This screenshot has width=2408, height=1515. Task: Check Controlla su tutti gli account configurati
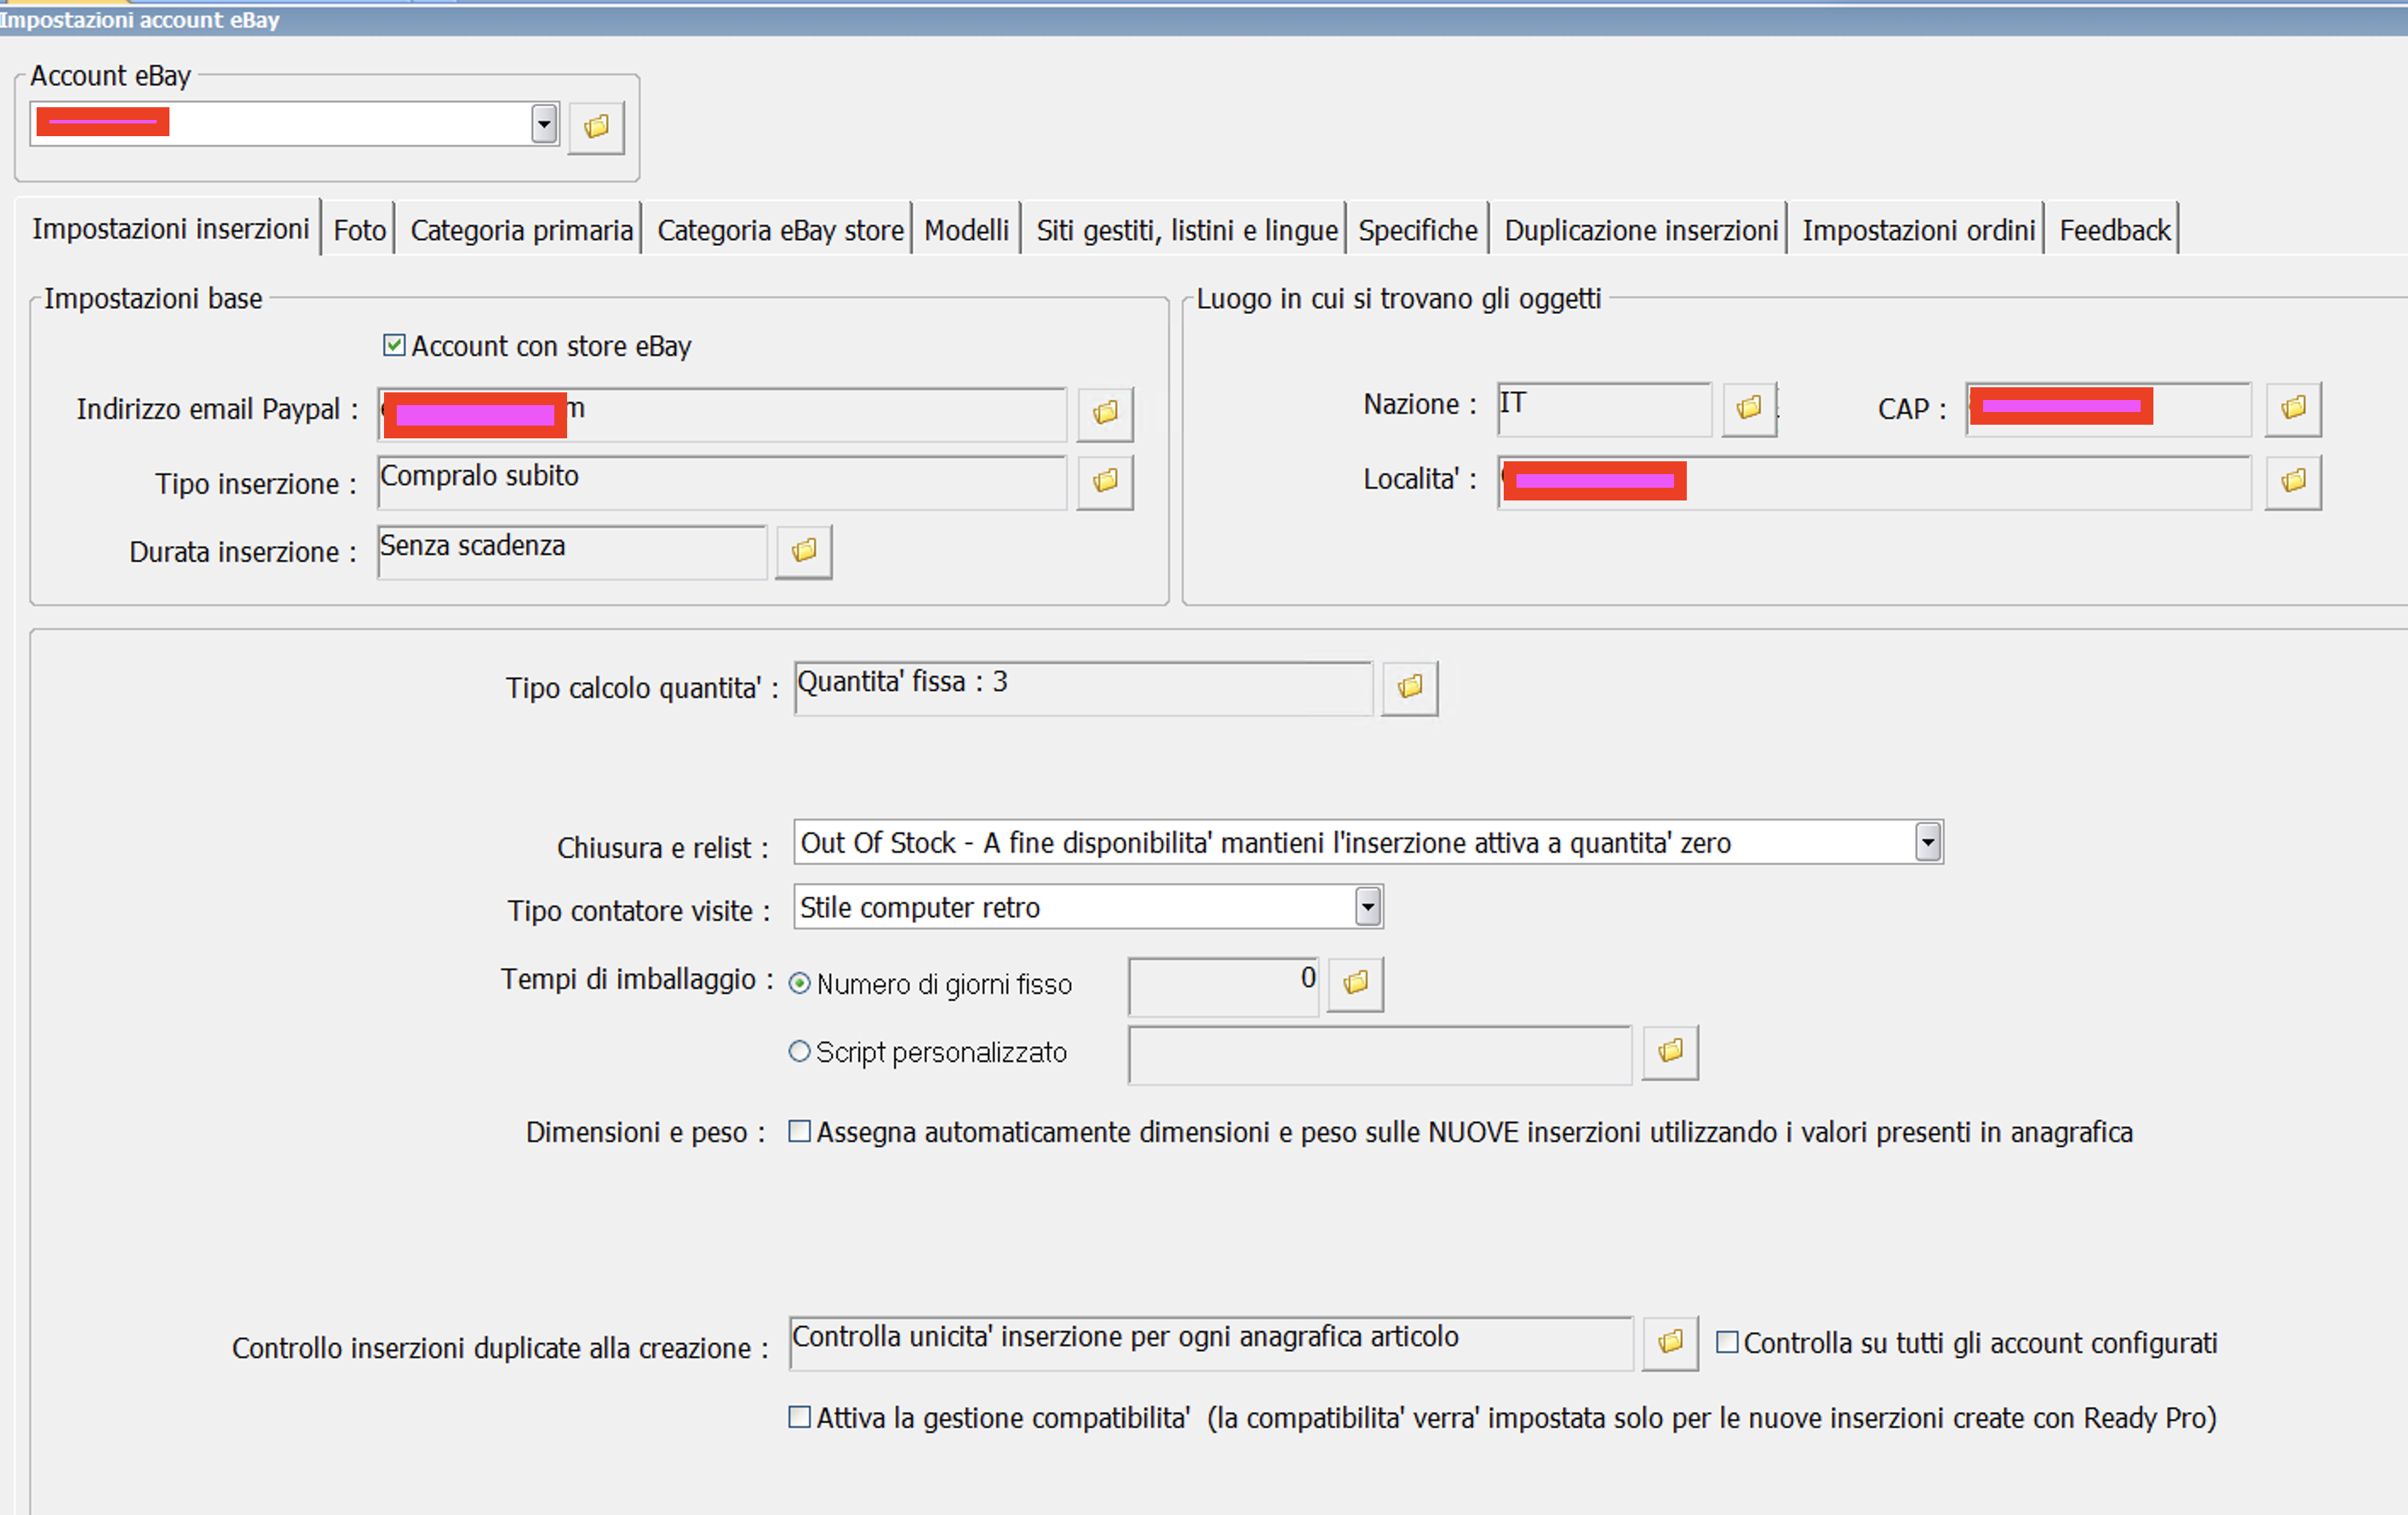(1727, 1343)
